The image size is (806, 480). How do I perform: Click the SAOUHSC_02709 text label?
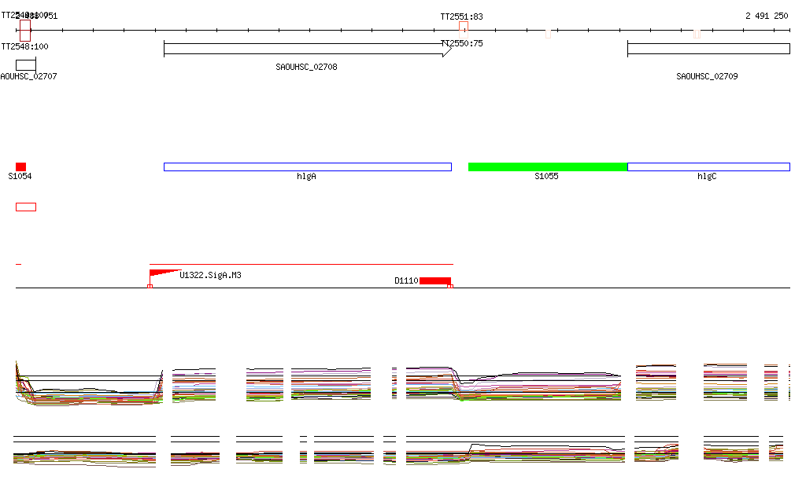tap(707, 76)
